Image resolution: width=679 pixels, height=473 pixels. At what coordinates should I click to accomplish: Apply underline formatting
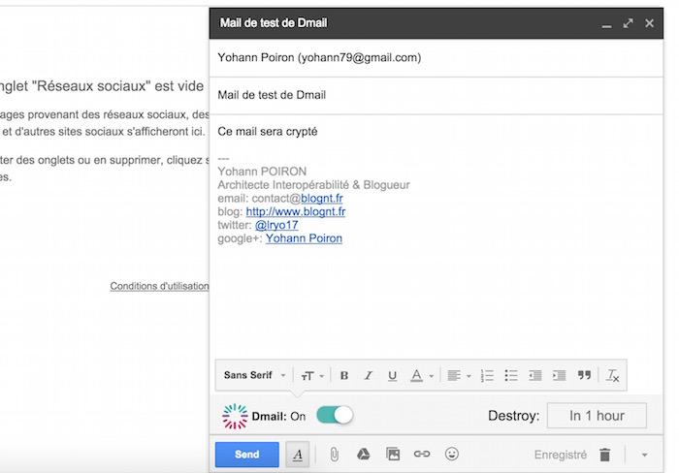[392, 376]
